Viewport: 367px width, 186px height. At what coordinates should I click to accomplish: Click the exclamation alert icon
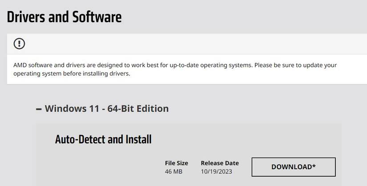coord(20,44)
